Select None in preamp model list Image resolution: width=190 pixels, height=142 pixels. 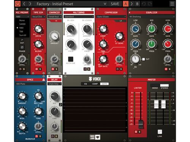[x=22, y=20]
